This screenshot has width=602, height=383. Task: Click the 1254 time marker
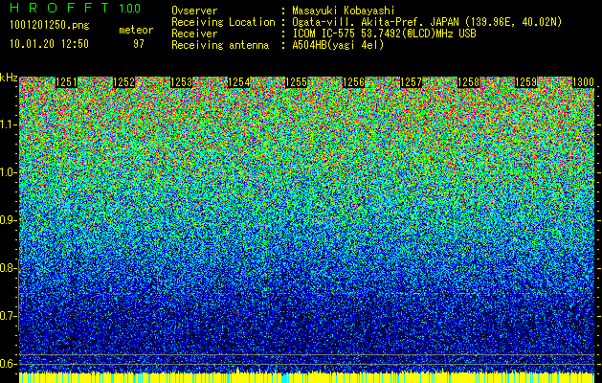[239, 82]
